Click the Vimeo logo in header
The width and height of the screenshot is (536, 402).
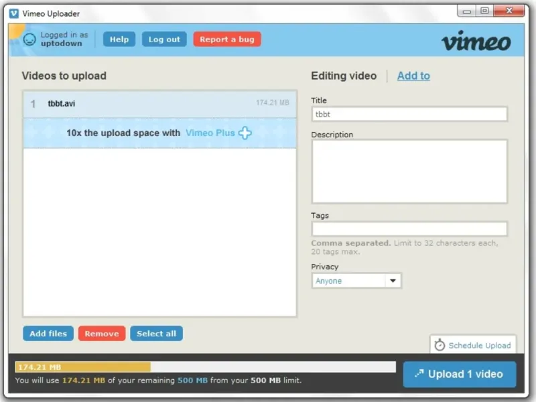(476, 41)
